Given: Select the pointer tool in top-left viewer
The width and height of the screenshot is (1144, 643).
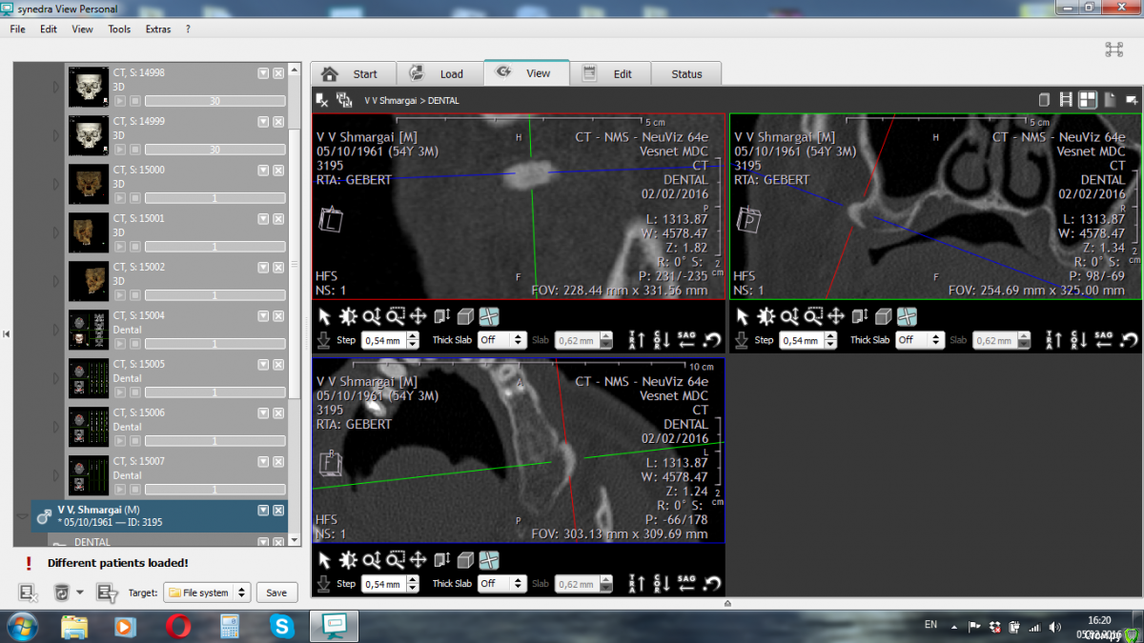Looking at the screenshot, I should [x=324, y=316].
